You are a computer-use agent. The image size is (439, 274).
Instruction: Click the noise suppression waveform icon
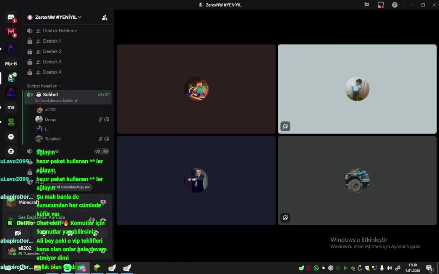click(x=92, y=220)
